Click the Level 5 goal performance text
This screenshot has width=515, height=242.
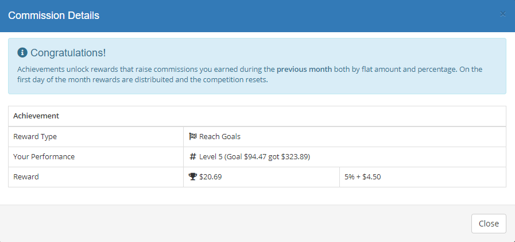tap(254, 157)
